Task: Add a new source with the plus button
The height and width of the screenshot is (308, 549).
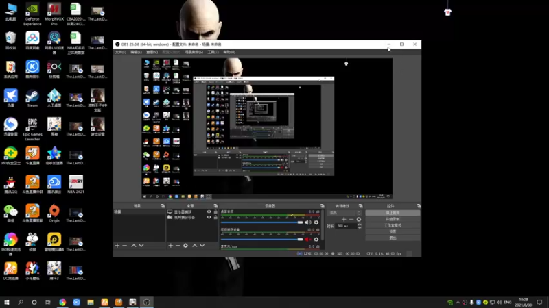Action: point(170,246)
